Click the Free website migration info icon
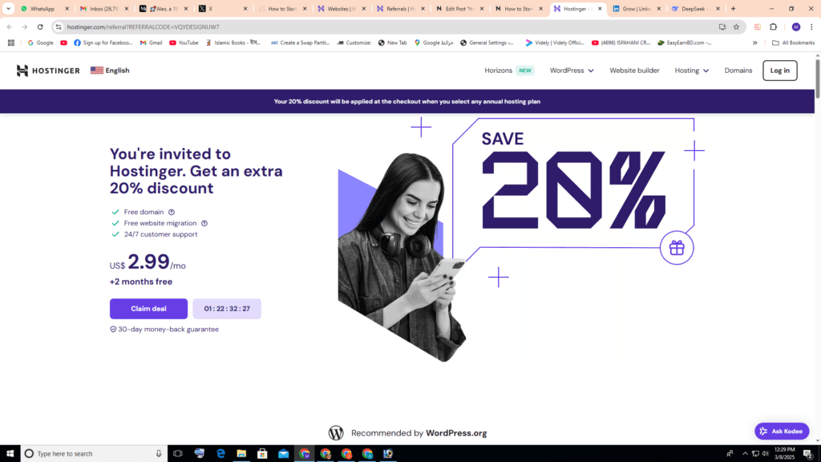 pyautogui.click(x=204, y=223)
